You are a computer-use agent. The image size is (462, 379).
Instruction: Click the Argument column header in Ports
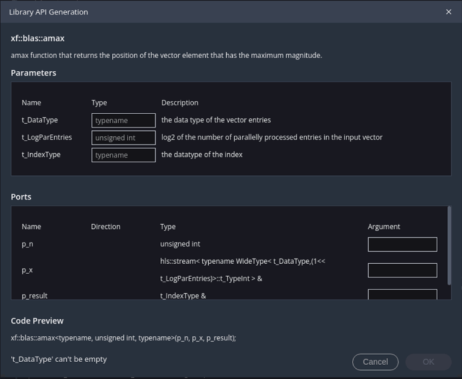pyautogui.click(x=384, y=226)
